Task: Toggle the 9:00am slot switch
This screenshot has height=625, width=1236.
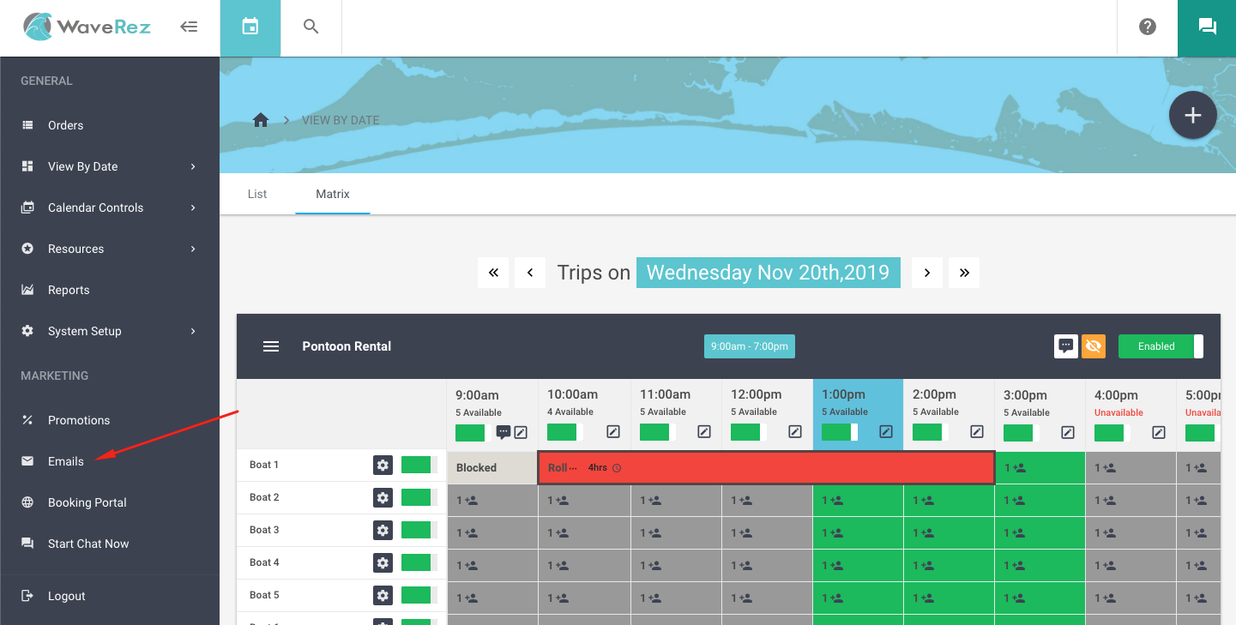Action: (x=473, y=432)
